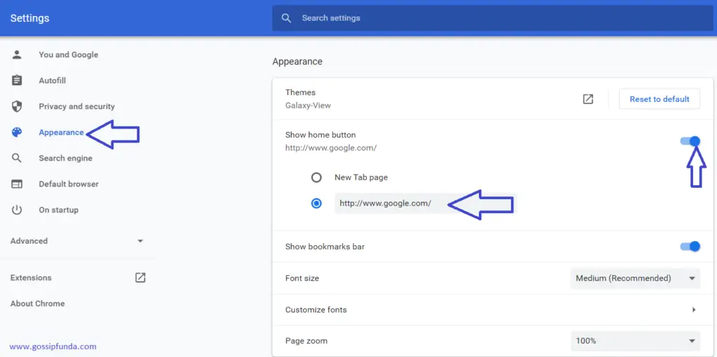Click the Page zoom label
Image resolution: width=717 pixels, height=357 pixels.
point(307,341)
